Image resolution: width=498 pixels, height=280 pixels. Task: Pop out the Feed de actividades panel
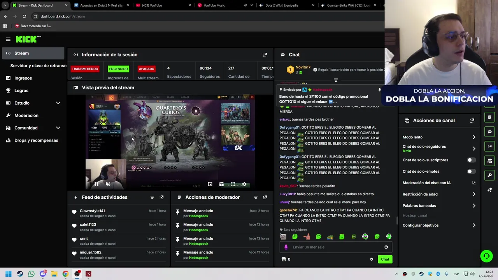[161, 197]
